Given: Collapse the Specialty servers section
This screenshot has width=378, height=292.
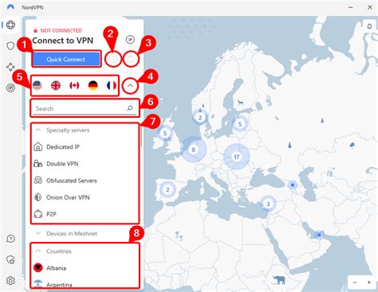Looking at the screenshot, I should (38, 130).
